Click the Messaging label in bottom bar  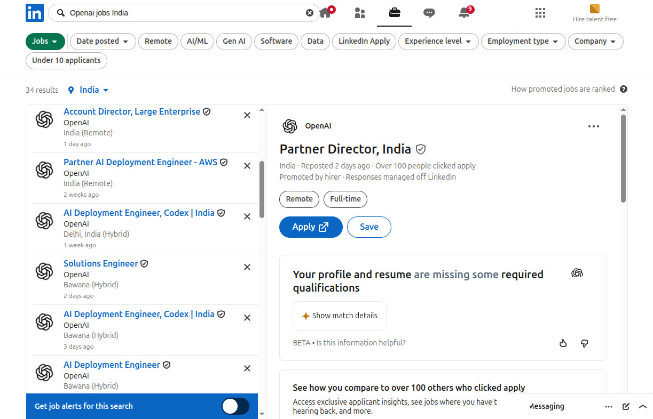(x=546, y=406)
